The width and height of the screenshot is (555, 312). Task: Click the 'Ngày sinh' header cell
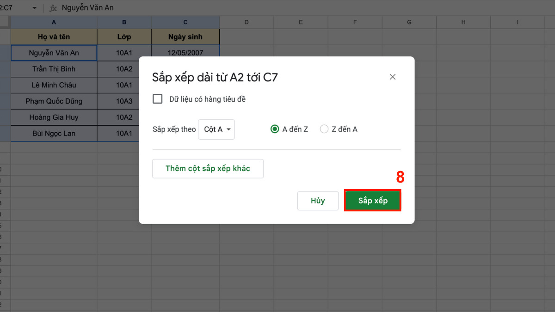pos(185,37)
